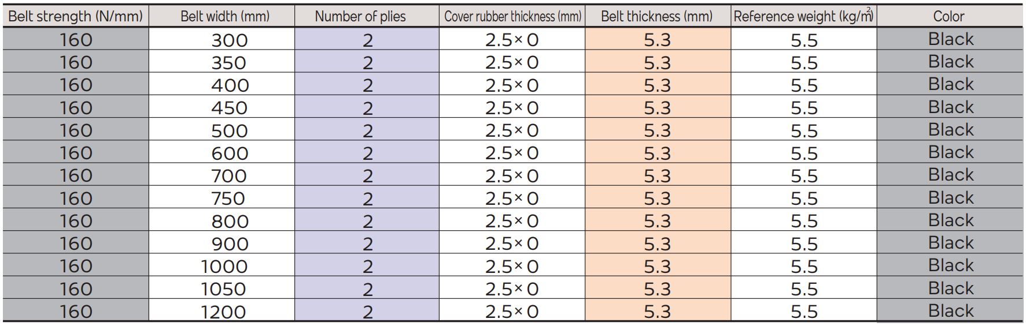Select the Reference weight (kg/m²) header
This screenshot has width=1026, height=326.
(804, 16)
